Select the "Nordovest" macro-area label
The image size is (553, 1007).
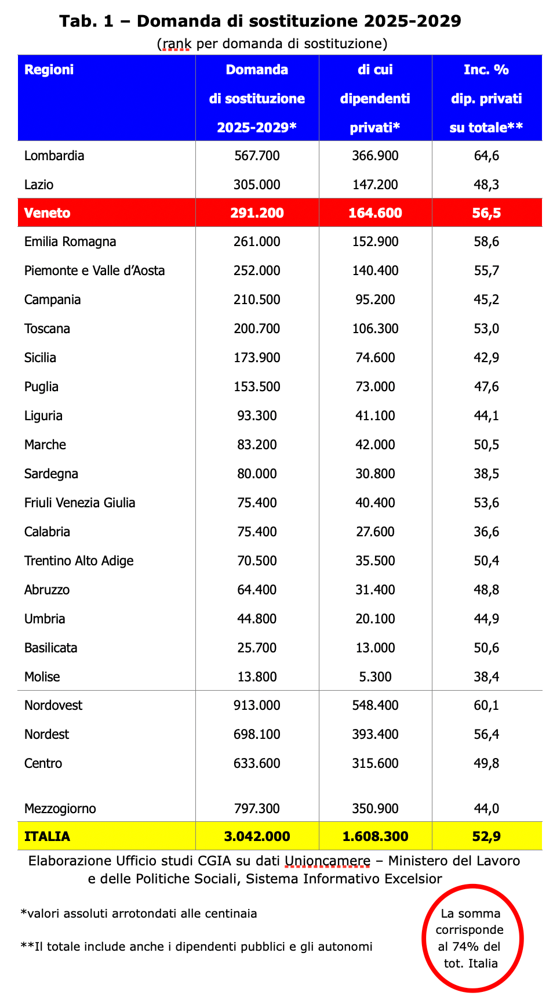53,705
